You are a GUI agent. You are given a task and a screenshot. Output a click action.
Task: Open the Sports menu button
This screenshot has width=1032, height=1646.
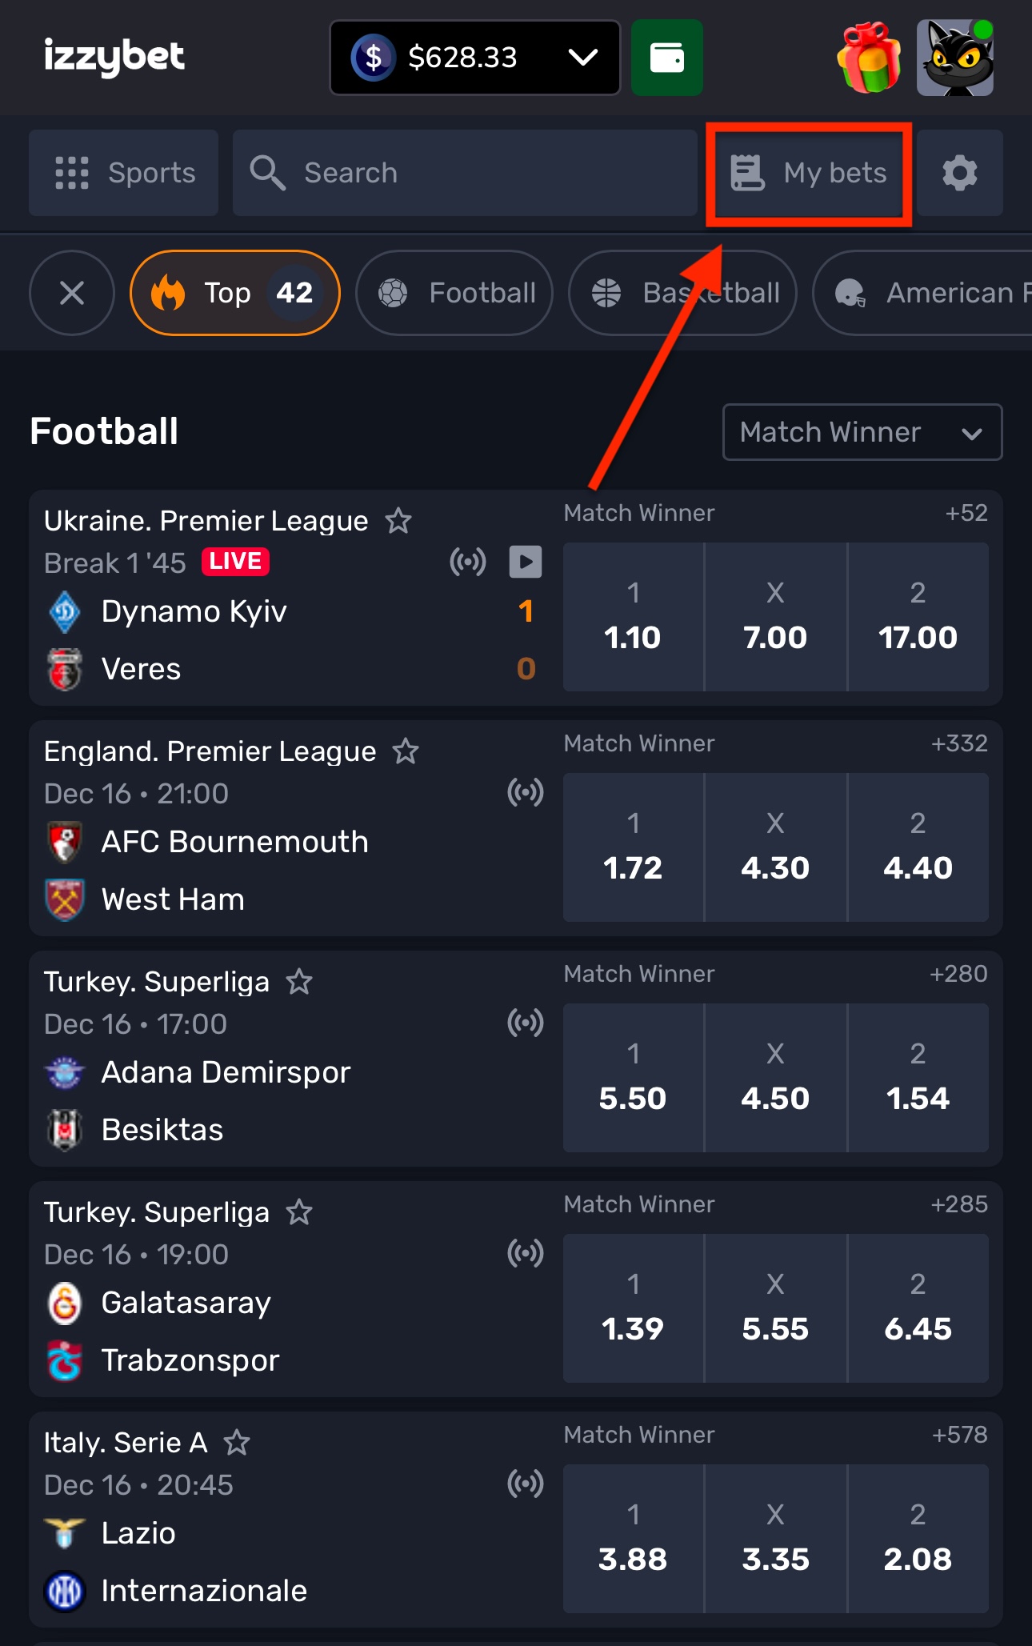pyautogui.click(x=124, y=173)
